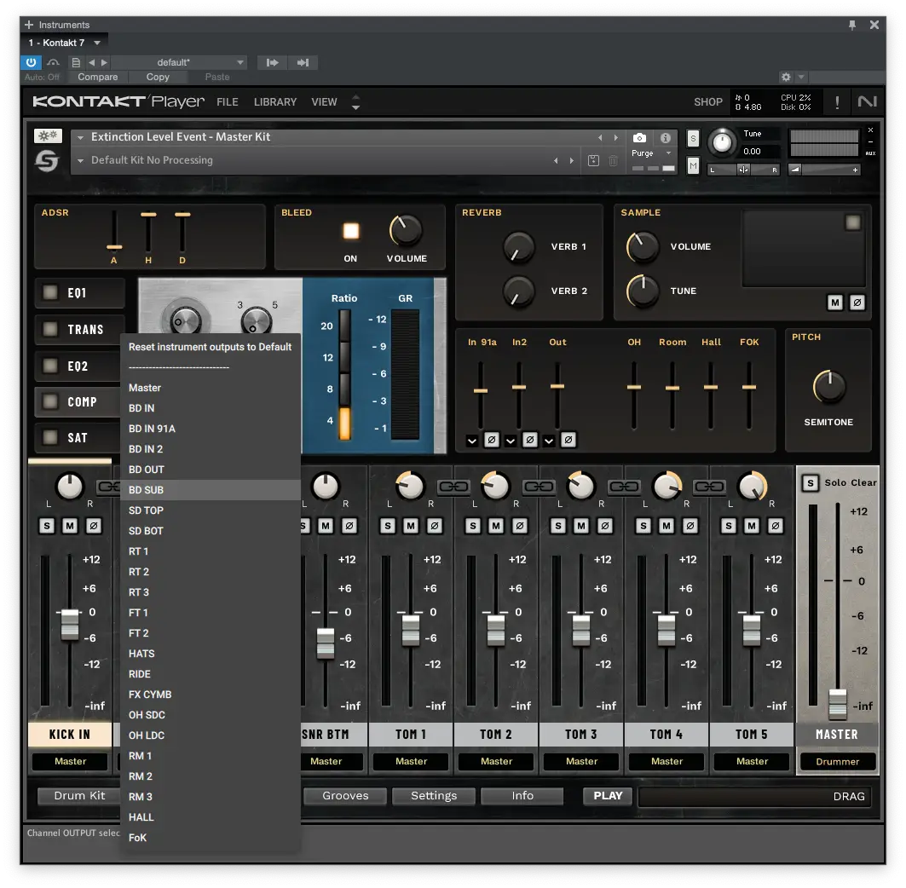Open the Out chevron dropdown
906x888 pixels.
tap(549, 441)
